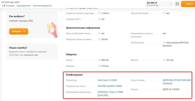Filter by feature блок питания 80 PLUS
The width and height of the screenshot is (195, 101).
164,43
